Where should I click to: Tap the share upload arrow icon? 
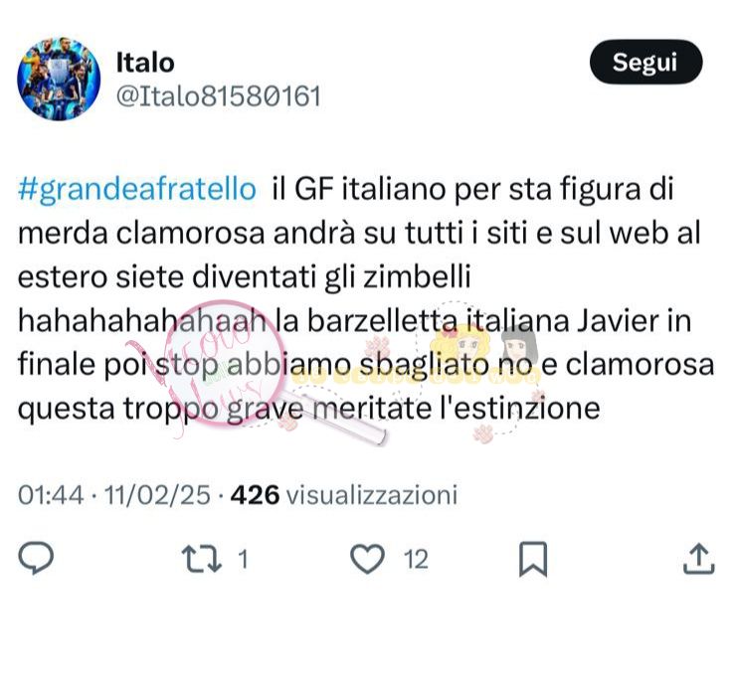tap(699, 559)
